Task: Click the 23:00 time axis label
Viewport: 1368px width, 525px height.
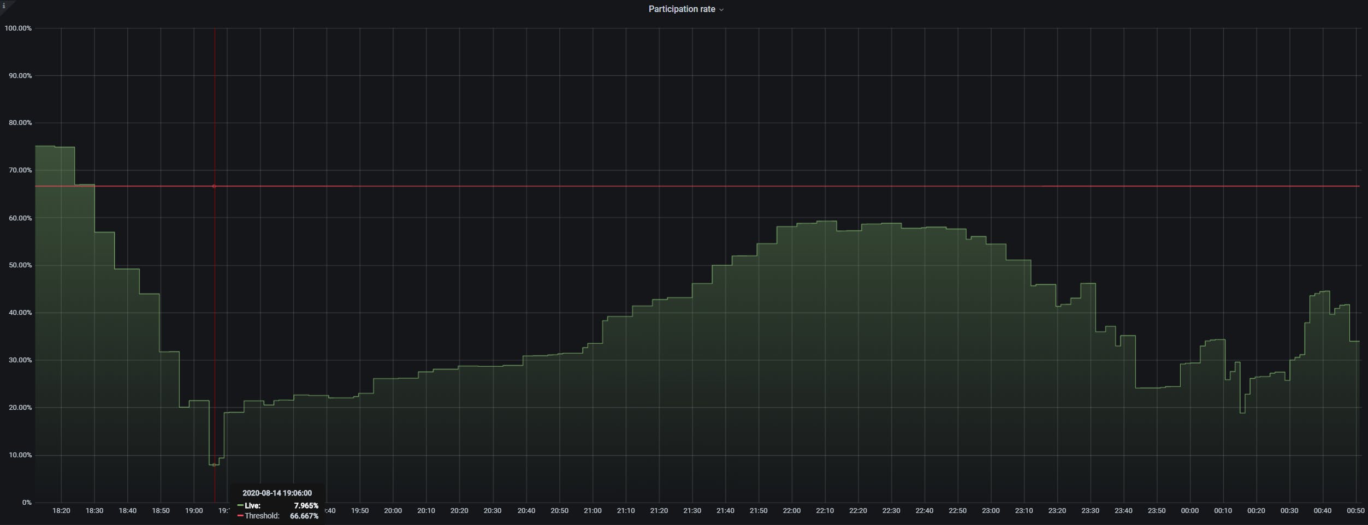Action: (x=991, y=511)
